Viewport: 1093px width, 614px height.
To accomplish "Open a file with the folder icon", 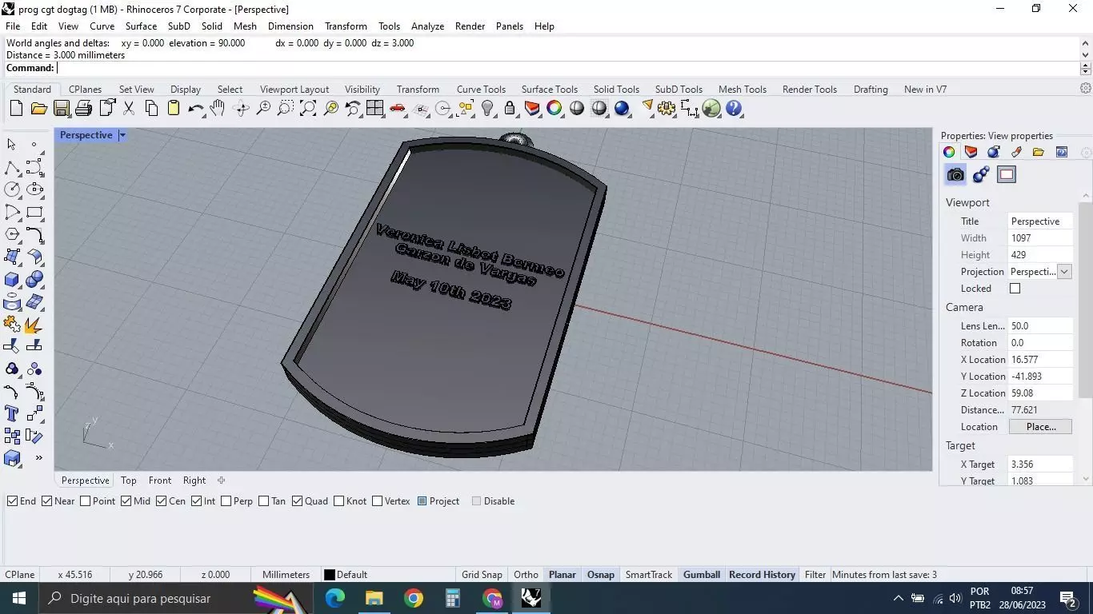I will coord(38,109).
